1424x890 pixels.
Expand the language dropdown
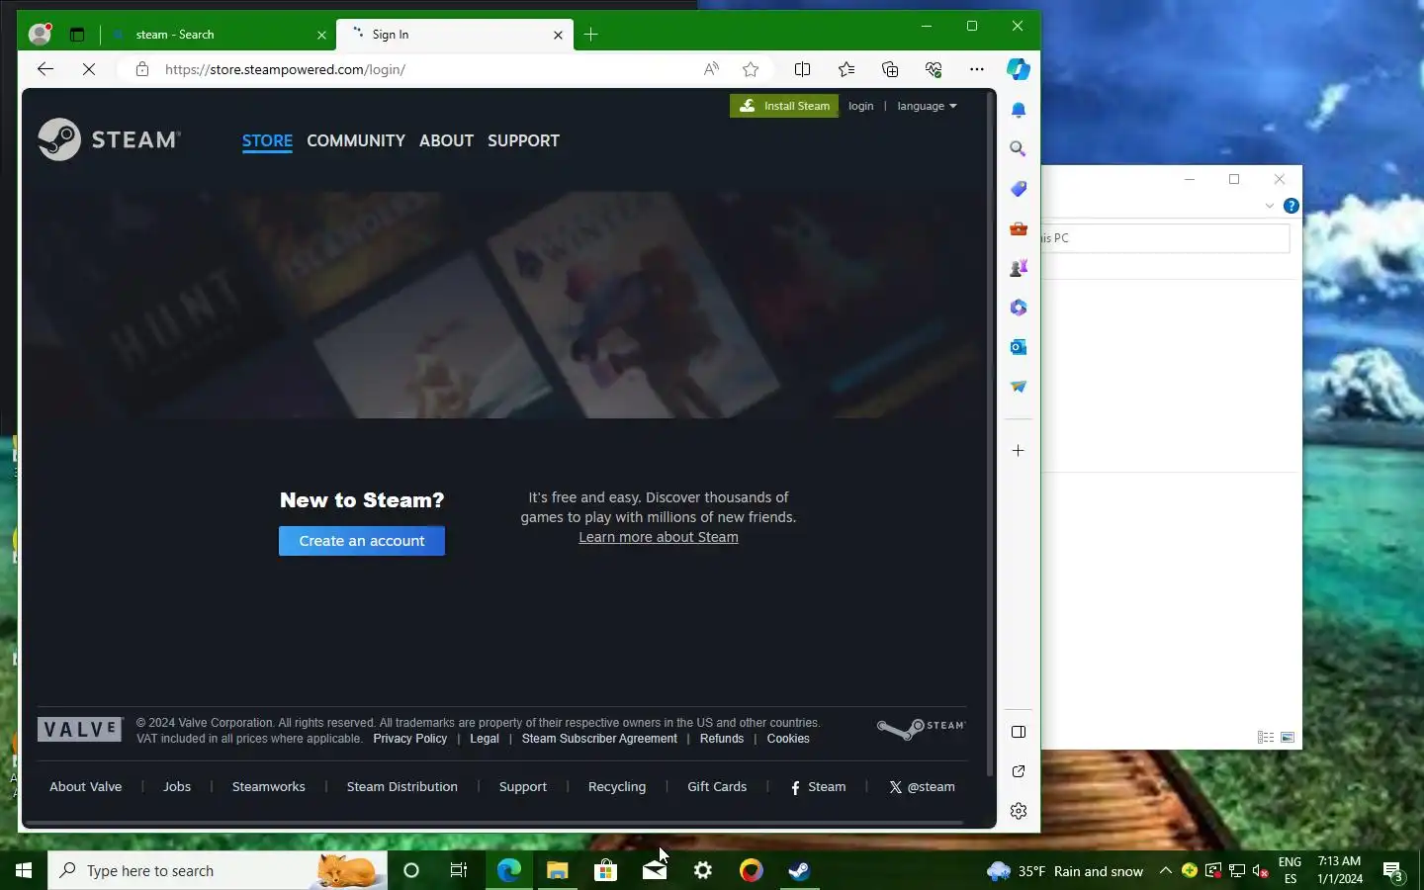coord(927,106)
